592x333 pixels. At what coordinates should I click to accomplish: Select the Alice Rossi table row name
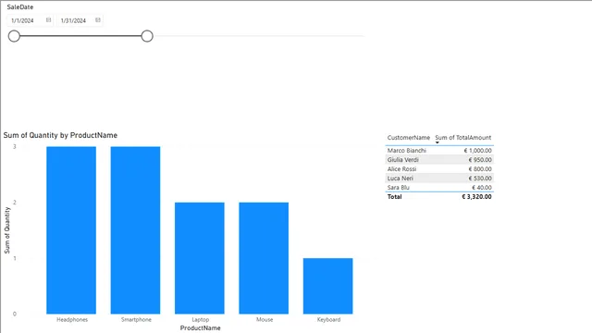(x=401, y=168)
